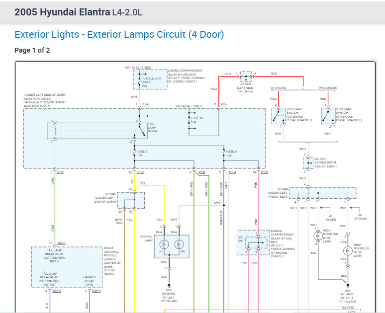Screen dimensions: 385x313
Task: Click the YEL/ORG wire label
Action: pyautogui.click(x=347, y=308)
